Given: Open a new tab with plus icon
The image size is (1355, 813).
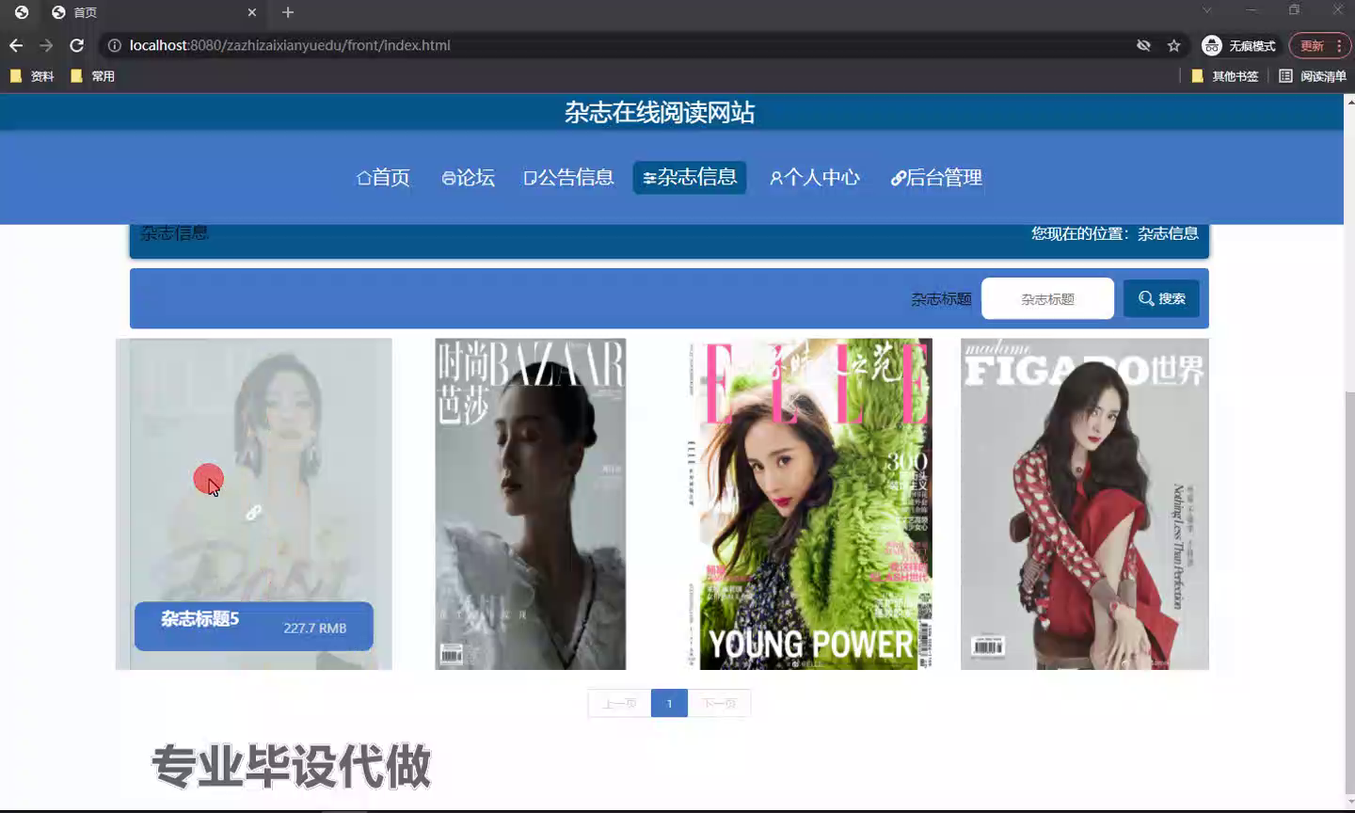Looking at the screenshot, I should tap(288, 12).
